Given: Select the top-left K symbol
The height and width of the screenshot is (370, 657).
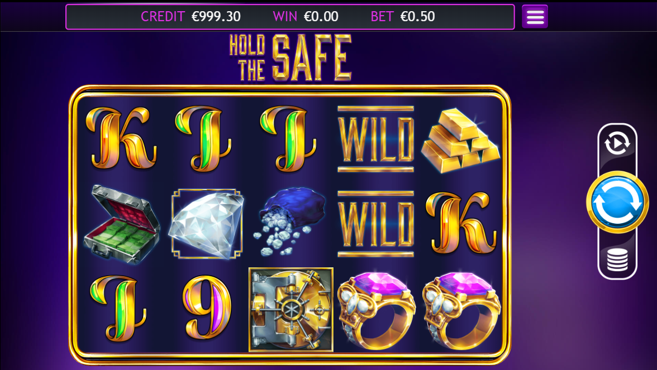Looking at the screenshot, I should pos(121,138).
